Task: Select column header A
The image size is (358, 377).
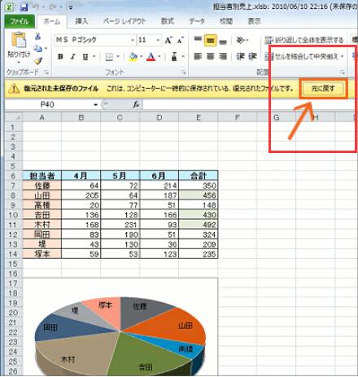Action: tap(42, 117)
